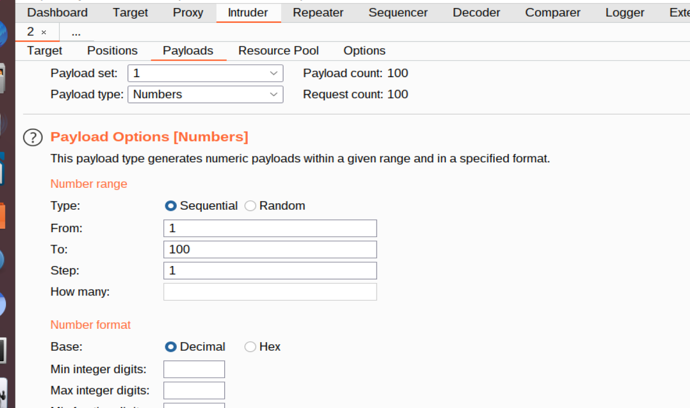Click the Max integer digits field

(194, 390)
